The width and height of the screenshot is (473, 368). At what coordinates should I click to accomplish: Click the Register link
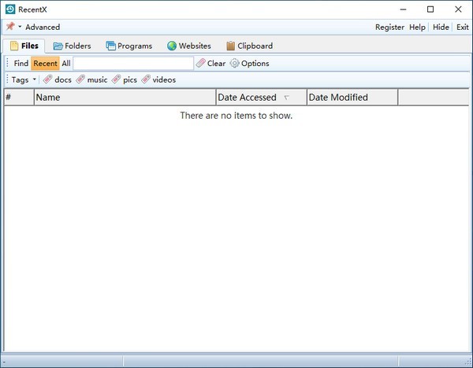point(389,27)
